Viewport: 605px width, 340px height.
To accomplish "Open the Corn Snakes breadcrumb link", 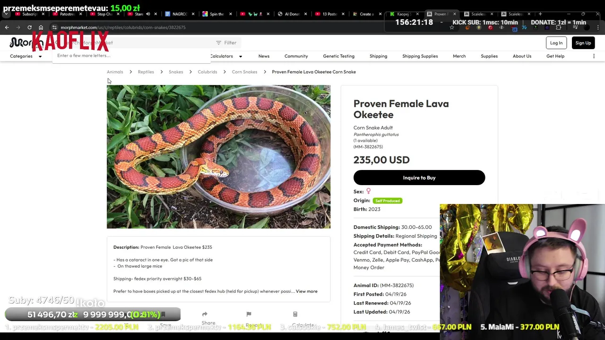I will pos(244,72).
